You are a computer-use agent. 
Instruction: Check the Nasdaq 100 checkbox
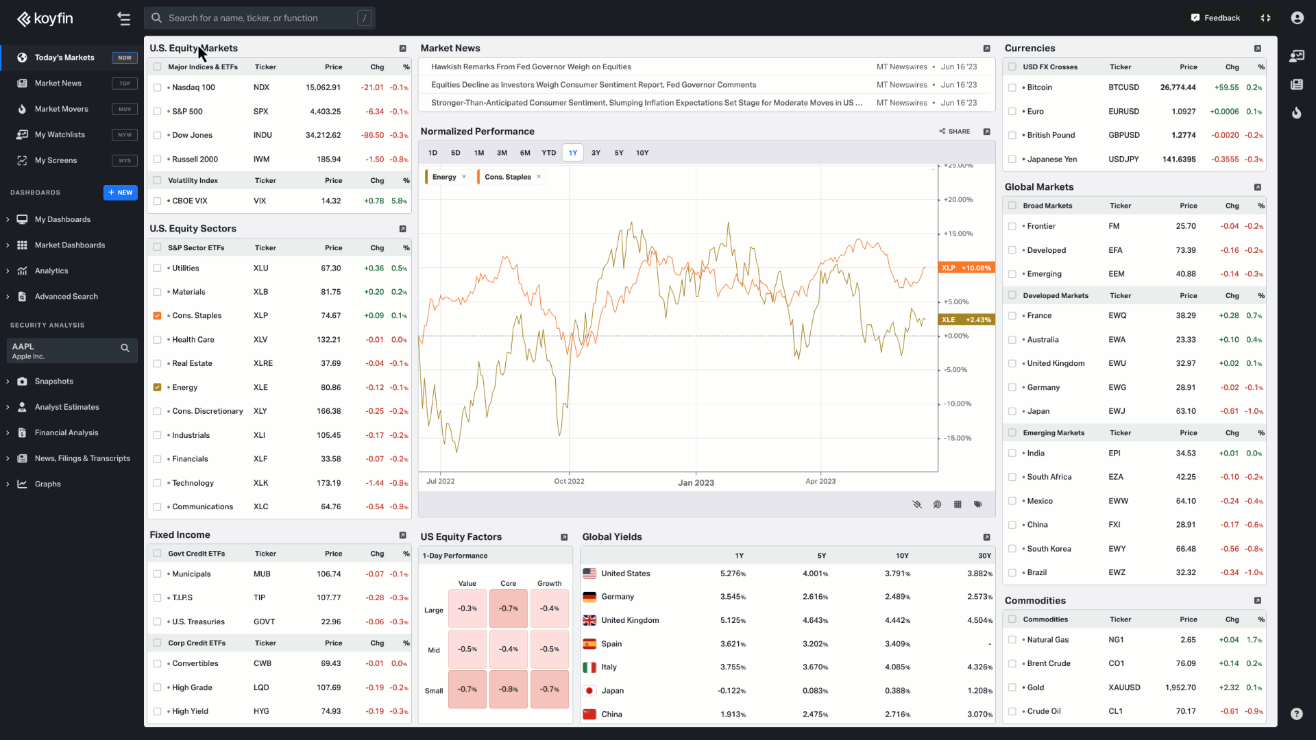[x=158, y=88]
